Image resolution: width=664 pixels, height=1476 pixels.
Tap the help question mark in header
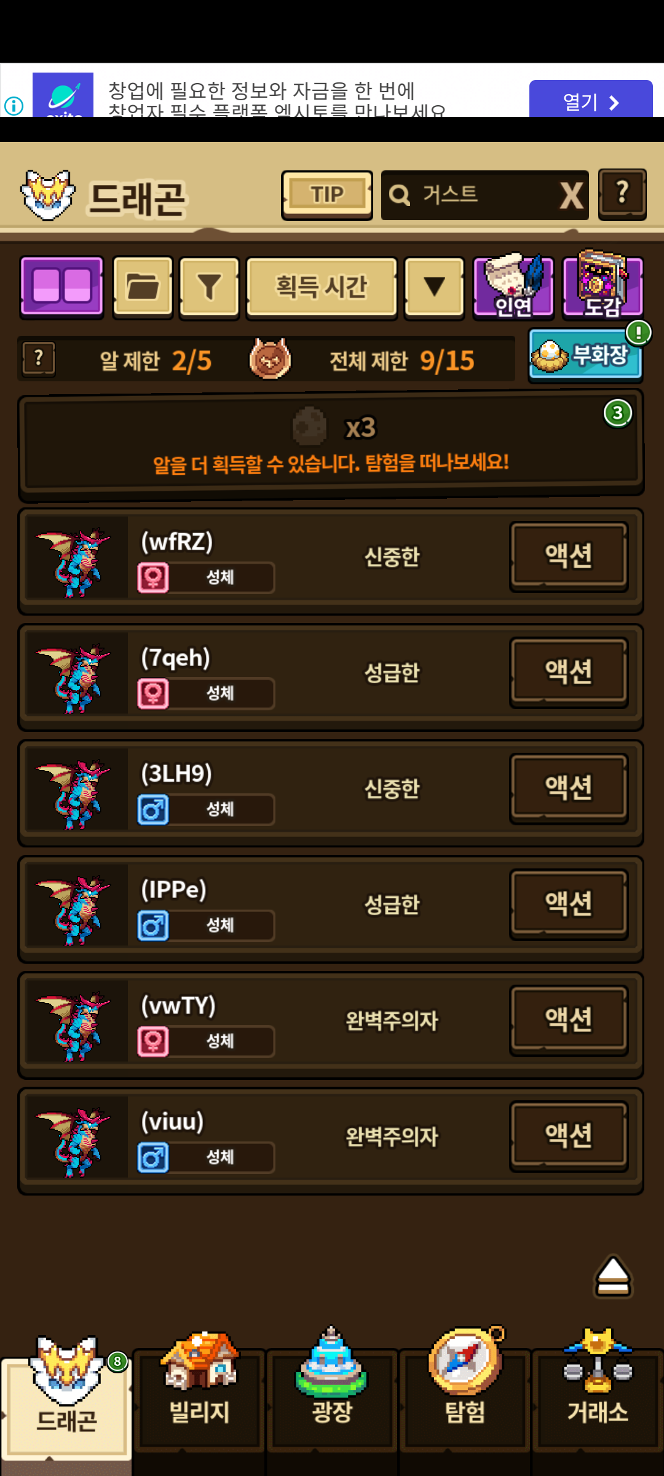(x=622, y=194)
